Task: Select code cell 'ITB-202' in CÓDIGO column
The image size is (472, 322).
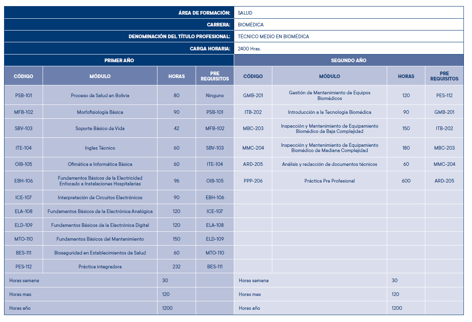Action: point(253,112)
